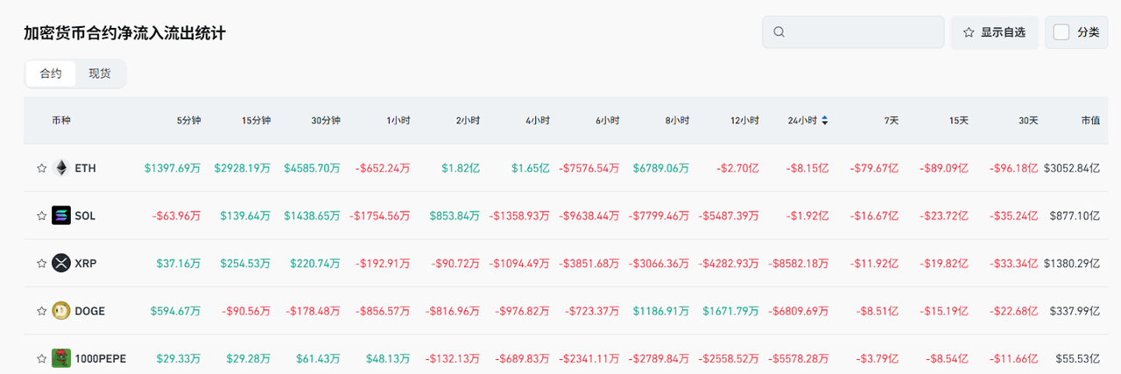Click the DOGE coin logo icon
The image size is (1121, 374).
point(61,310)
